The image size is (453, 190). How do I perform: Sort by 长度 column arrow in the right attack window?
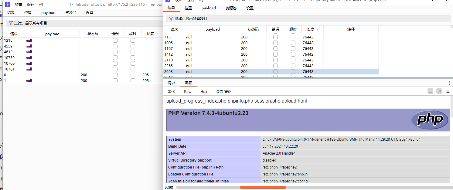pyautogui.click(x=317, y=29)
